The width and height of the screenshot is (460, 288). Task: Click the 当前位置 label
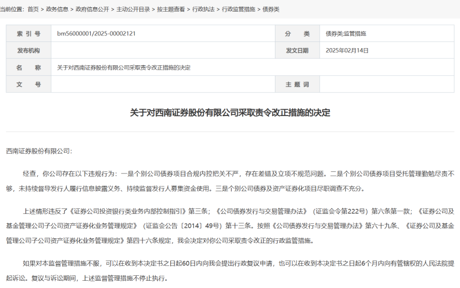tap(12, 9)
